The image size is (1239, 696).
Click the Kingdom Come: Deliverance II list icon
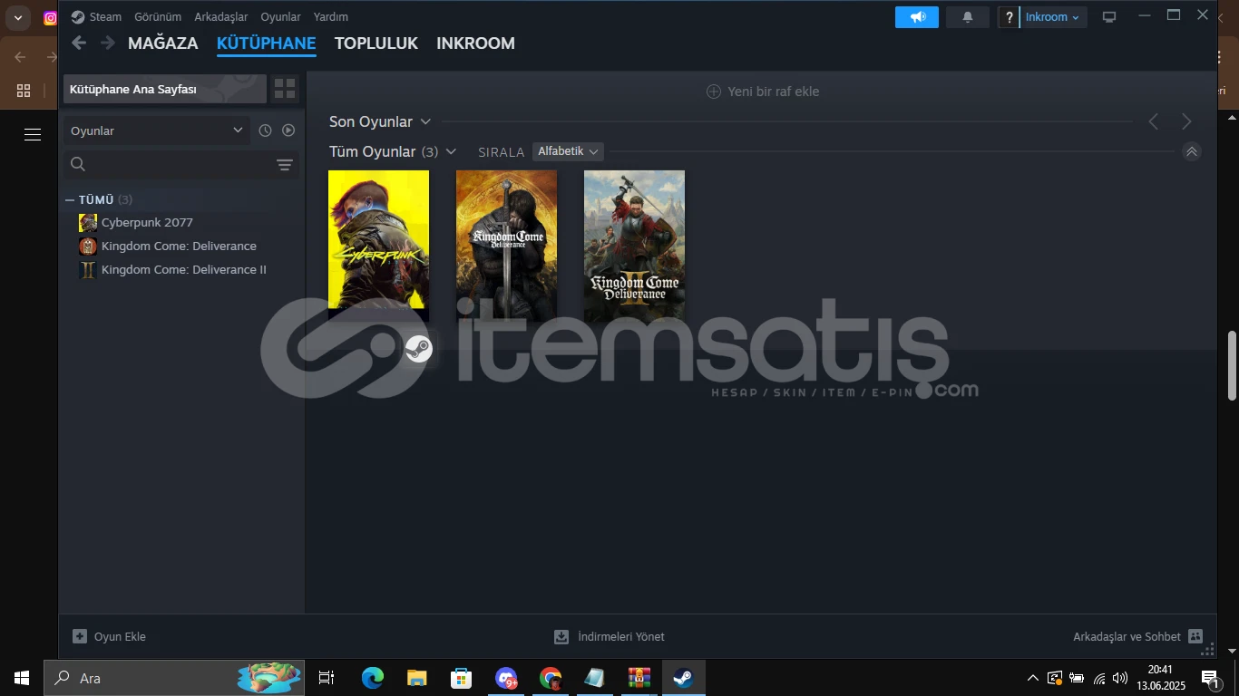[x=88, y=270]
